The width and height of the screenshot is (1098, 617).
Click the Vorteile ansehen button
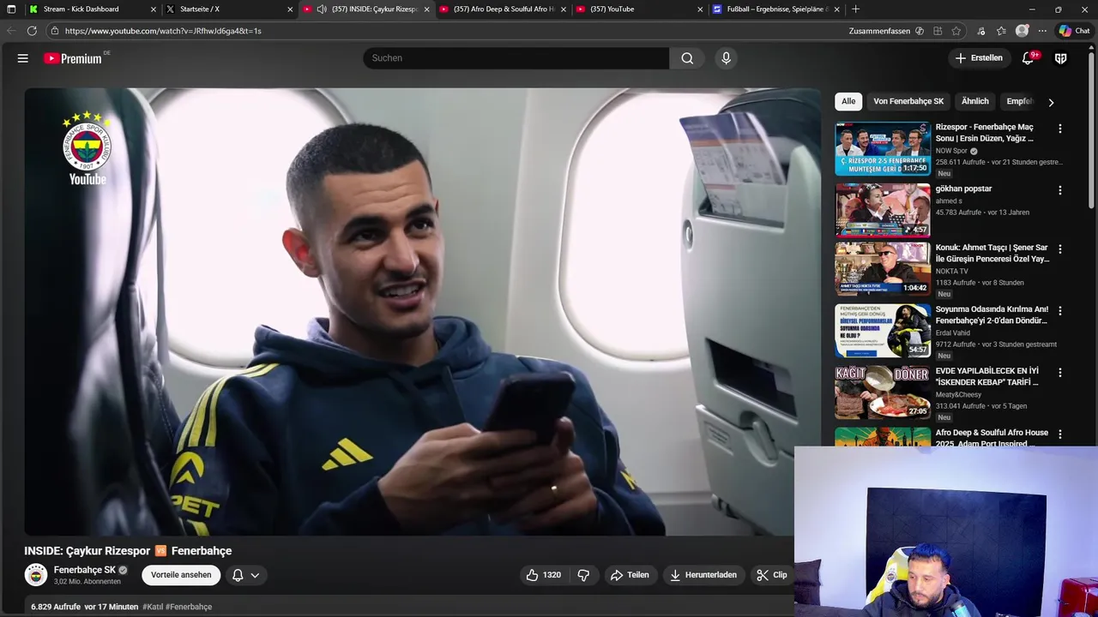pos(181,575)
